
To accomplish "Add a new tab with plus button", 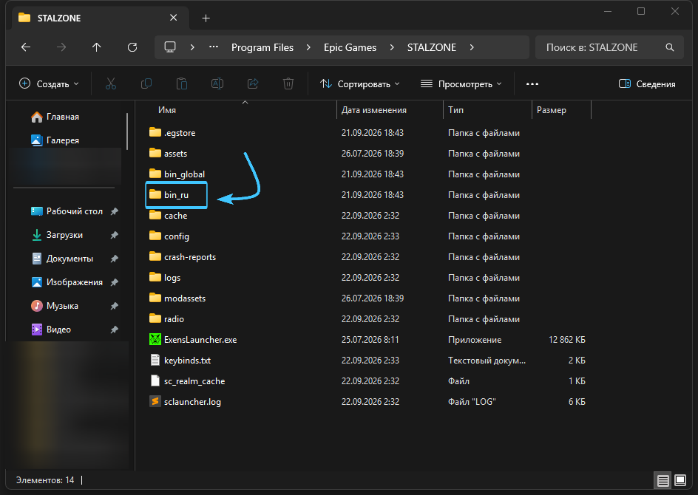I will [206, 18].
